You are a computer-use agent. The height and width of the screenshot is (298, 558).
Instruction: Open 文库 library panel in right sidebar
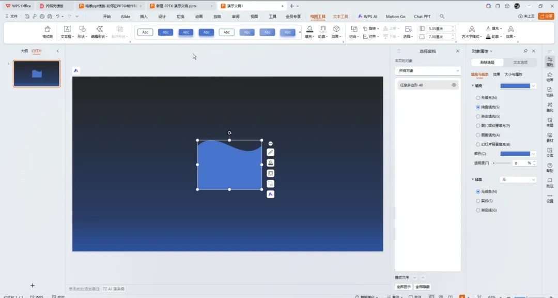point(550,153)
